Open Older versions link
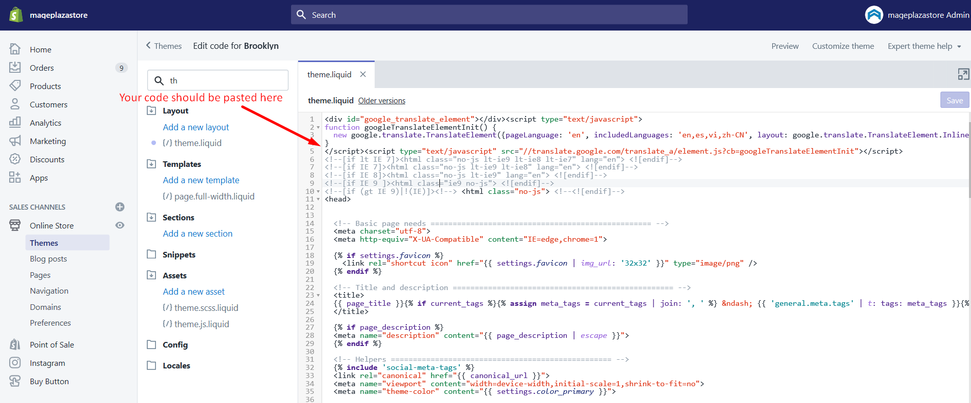 point(382,101)
